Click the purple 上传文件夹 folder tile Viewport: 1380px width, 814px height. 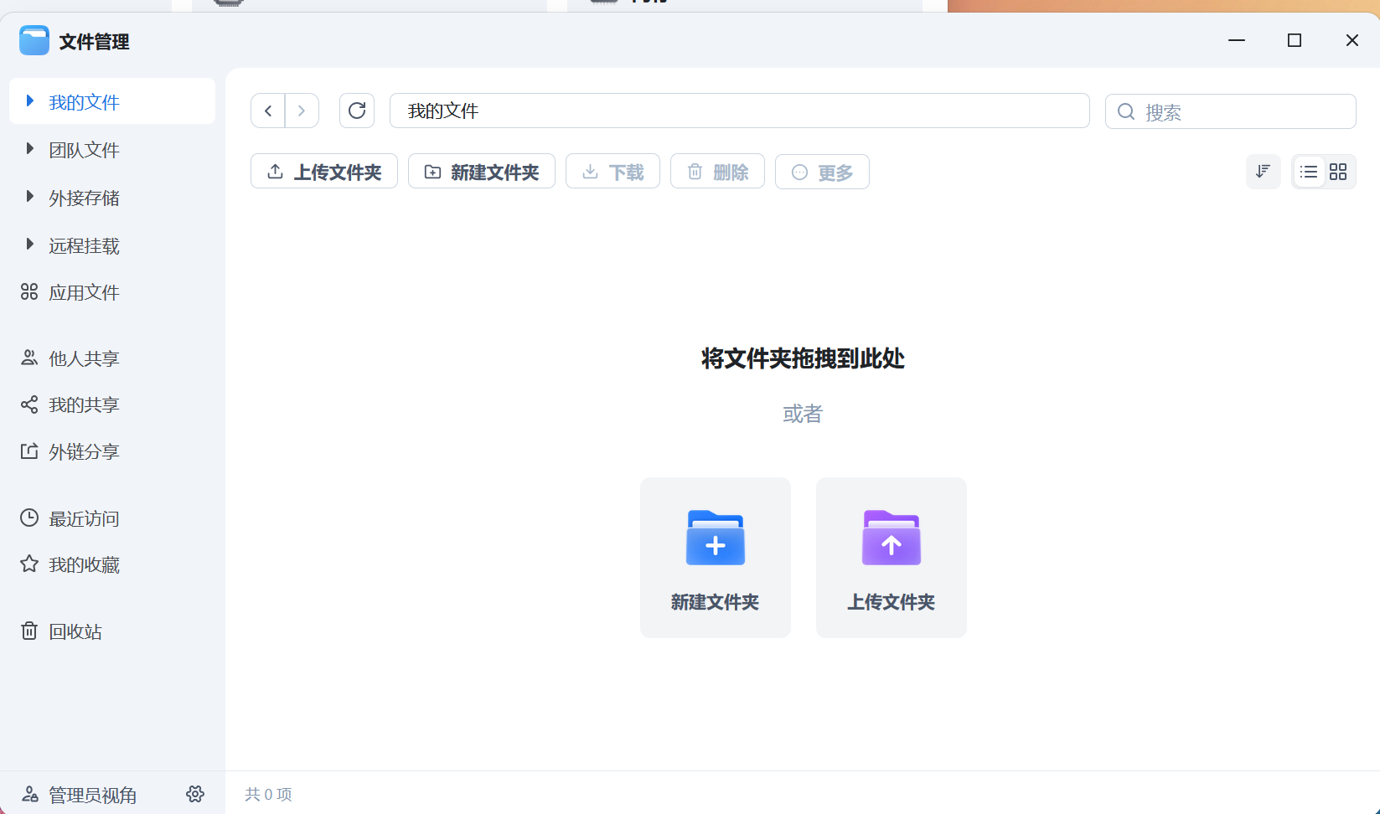(x=891, y=558)
